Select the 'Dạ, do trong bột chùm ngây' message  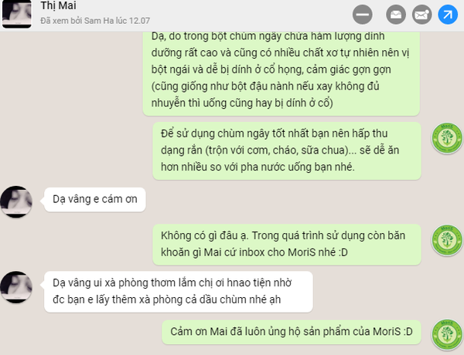click(281, 73)
